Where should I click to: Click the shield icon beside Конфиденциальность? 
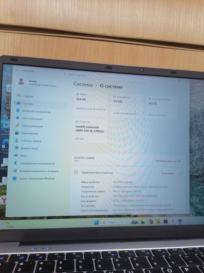[15, 171]
